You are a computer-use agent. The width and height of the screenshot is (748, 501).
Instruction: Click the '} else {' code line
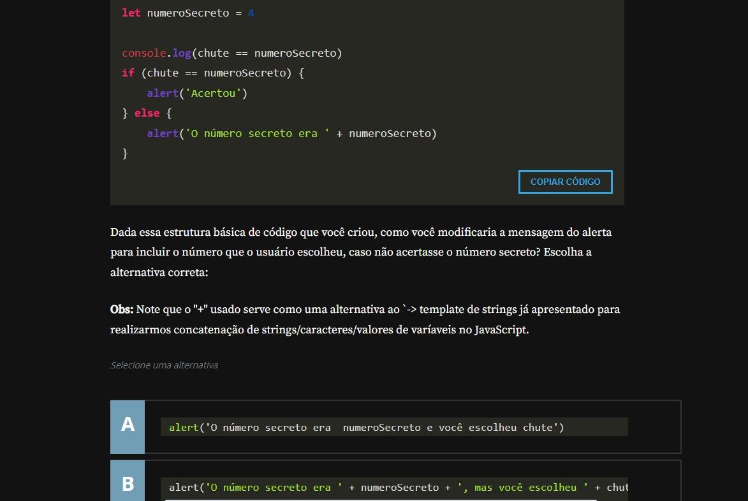coord(147,113)
